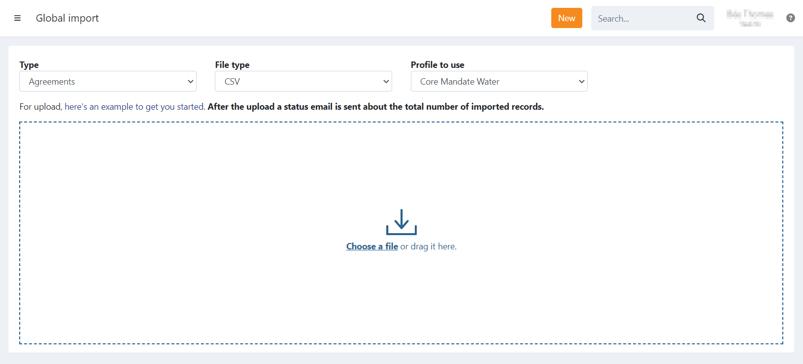Focus the Search text field
This screenshot has height=364, width=803.
tap(640, 18)
